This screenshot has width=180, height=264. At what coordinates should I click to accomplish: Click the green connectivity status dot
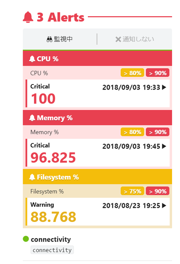26,239
